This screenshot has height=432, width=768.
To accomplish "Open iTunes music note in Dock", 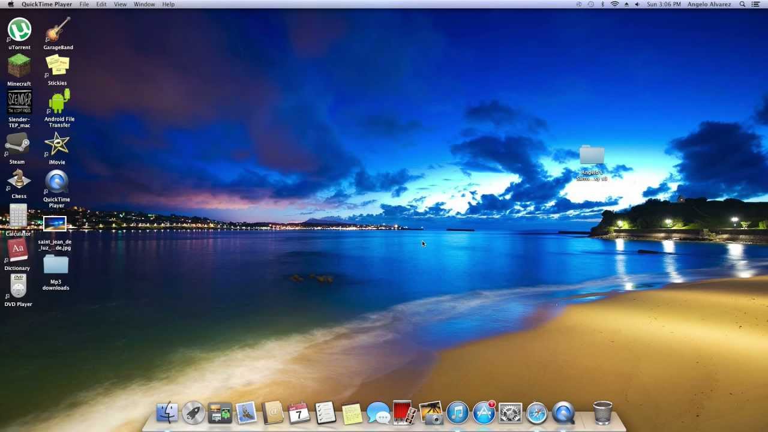I will pos(457,413).
